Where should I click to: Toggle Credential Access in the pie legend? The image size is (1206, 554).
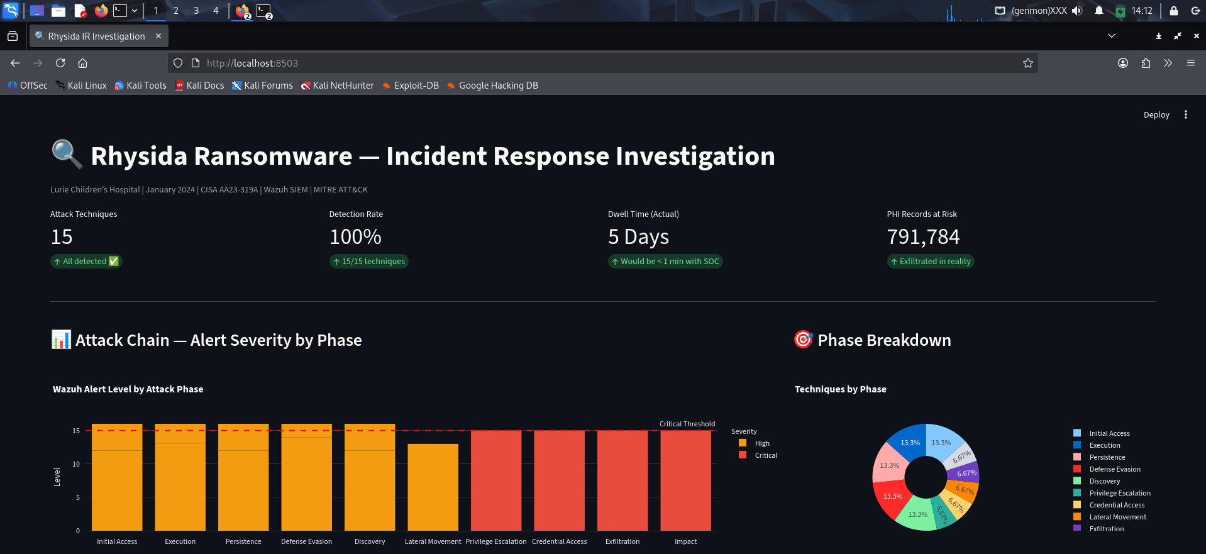1109,505
